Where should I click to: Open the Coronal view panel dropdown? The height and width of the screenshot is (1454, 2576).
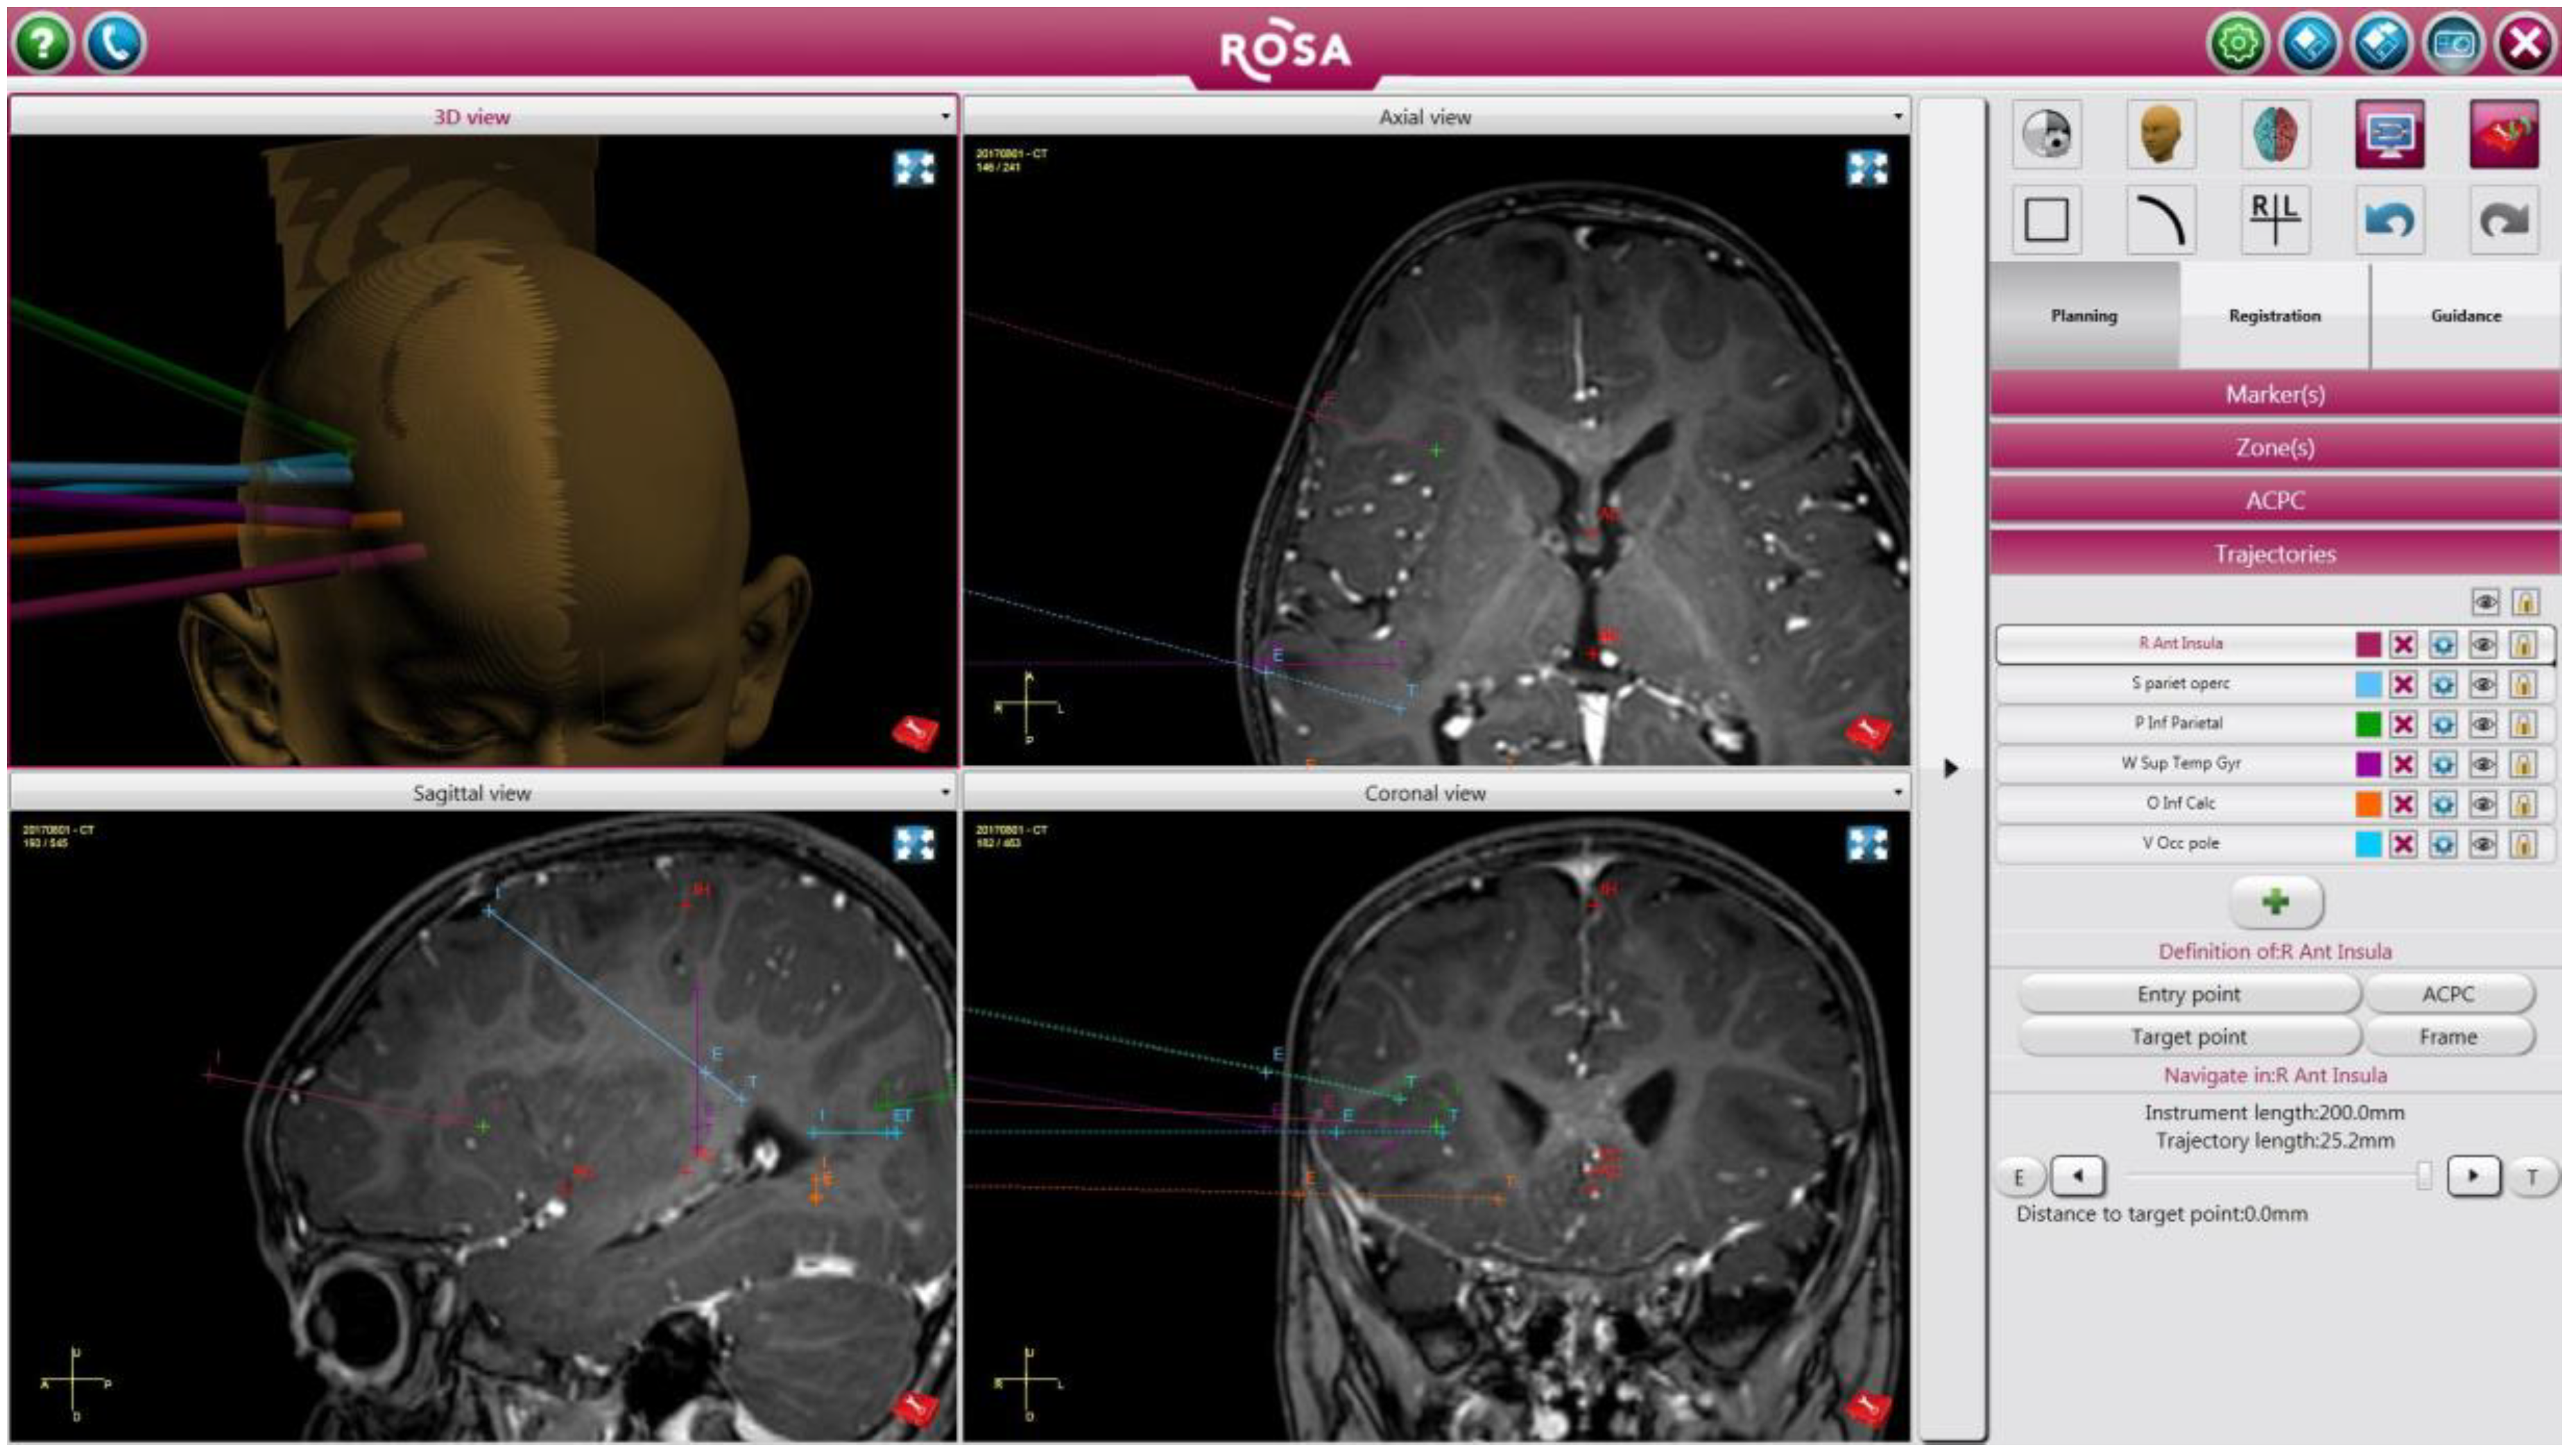tap(1897, 793)
